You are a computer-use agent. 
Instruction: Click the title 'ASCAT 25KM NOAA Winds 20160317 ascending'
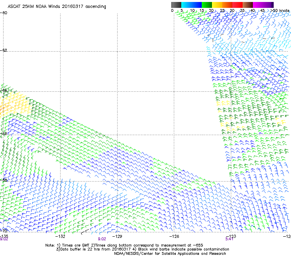click(57, 7)
